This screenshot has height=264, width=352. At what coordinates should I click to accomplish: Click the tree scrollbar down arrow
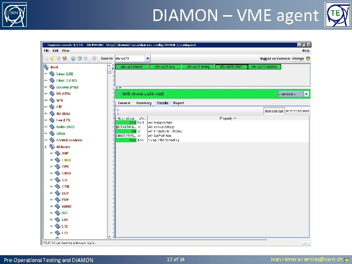pyautogui.click(x=110, y=237)
